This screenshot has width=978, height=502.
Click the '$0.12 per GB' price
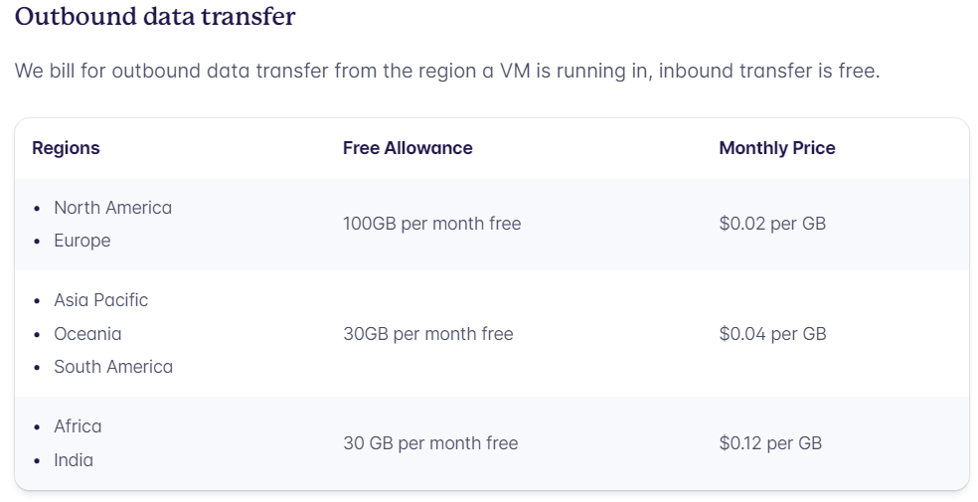pos(770,443)
